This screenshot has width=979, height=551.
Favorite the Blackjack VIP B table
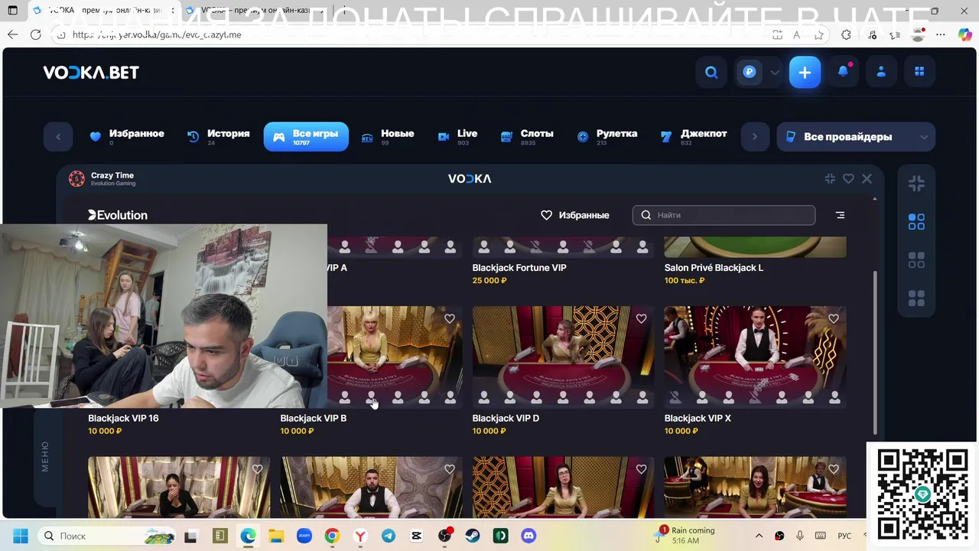coord(450,318)
